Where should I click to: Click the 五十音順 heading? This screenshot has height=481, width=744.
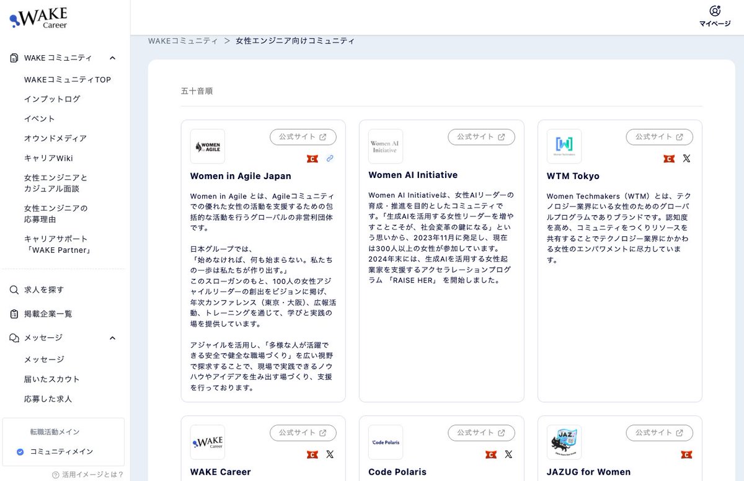[x=197, y=91]
